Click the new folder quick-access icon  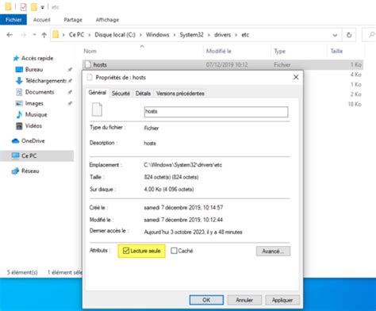(34, 7)
